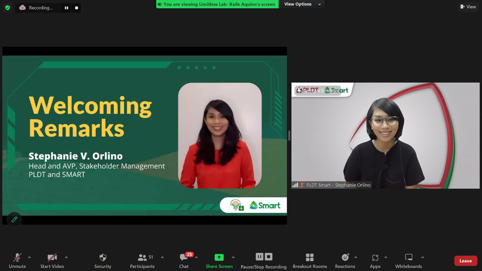This screenshot has height=271, width=482.
Task: Expand the arrow beside Whiteboards
Action: (423, 258)
